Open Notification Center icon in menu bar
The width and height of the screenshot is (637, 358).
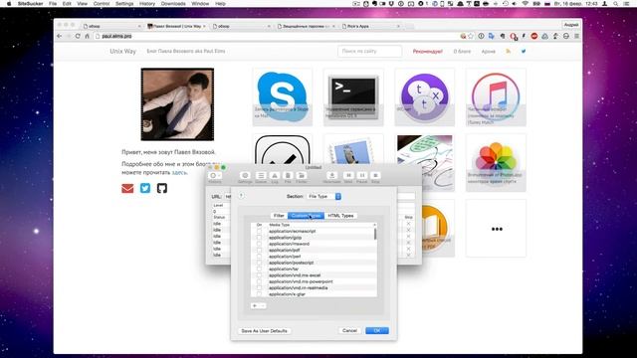[x=626, y=4]
